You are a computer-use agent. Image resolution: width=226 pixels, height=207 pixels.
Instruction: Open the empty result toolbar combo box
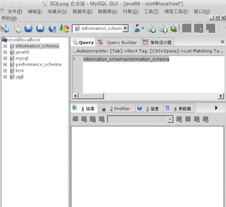[140, 119]
